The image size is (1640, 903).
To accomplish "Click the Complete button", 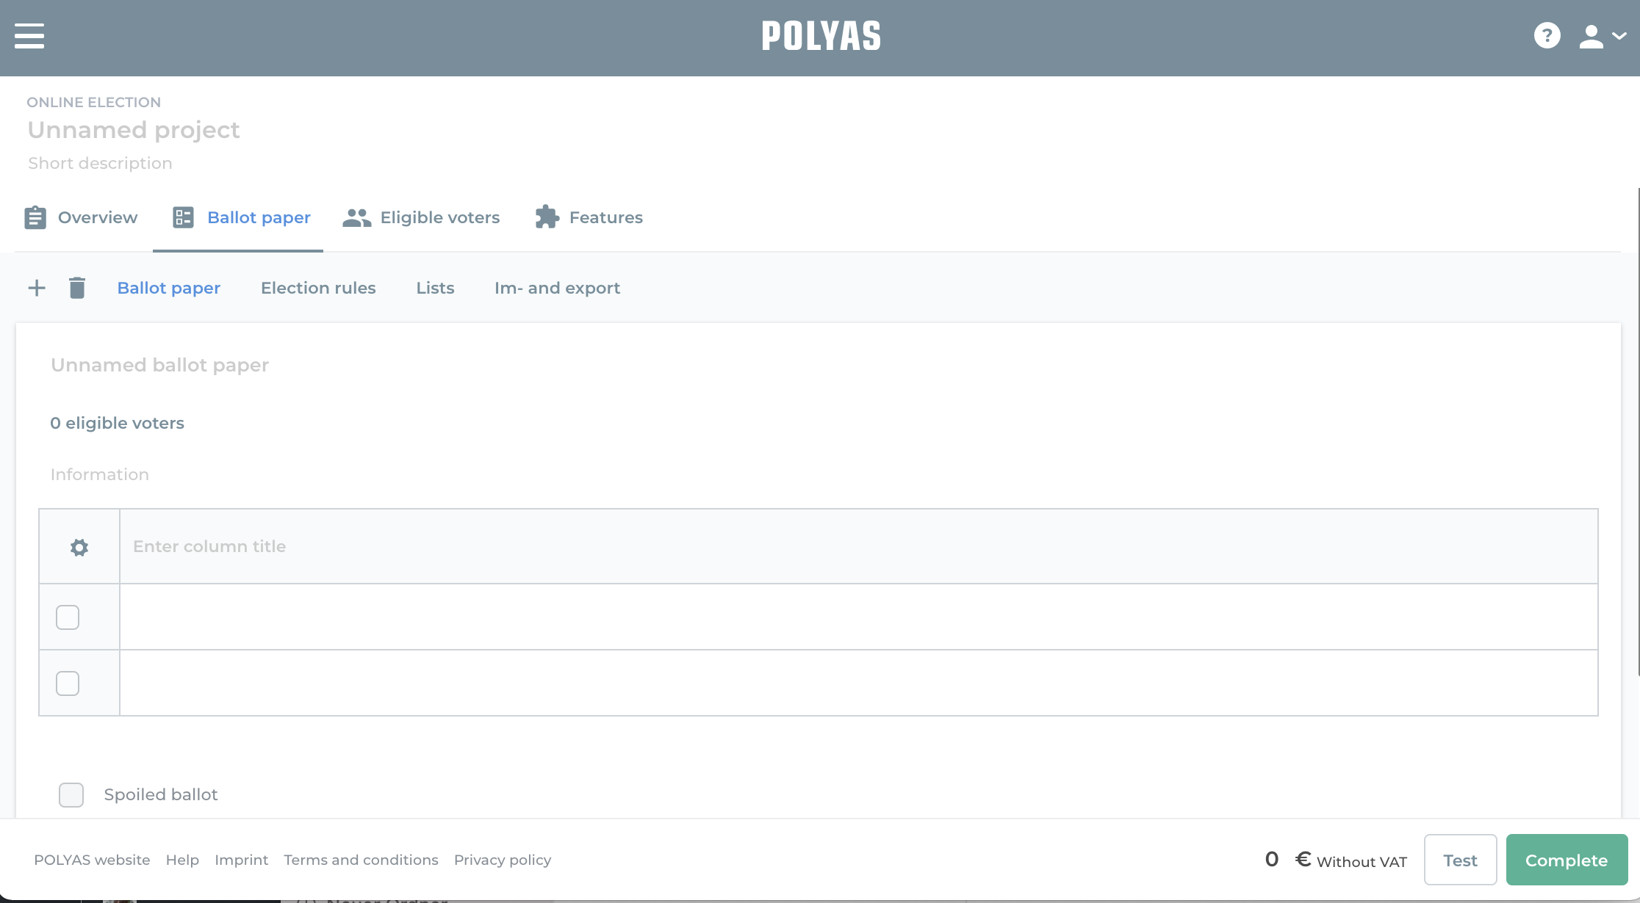I will 1566,860.
